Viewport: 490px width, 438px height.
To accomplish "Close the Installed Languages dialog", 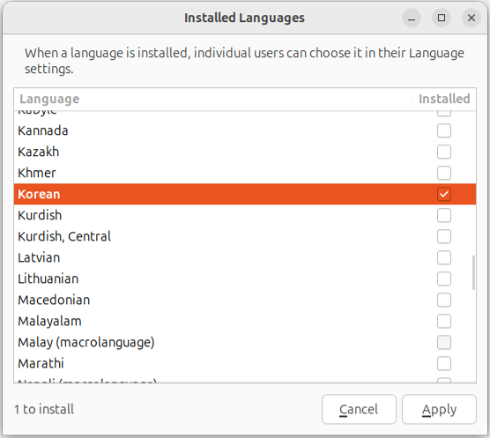I will pyautogui.click(x=471, y=18).
